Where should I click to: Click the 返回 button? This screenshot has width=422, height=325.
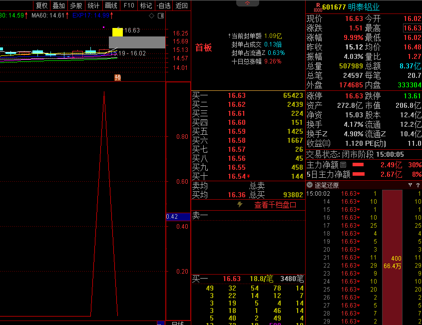(x=182, y=5)
